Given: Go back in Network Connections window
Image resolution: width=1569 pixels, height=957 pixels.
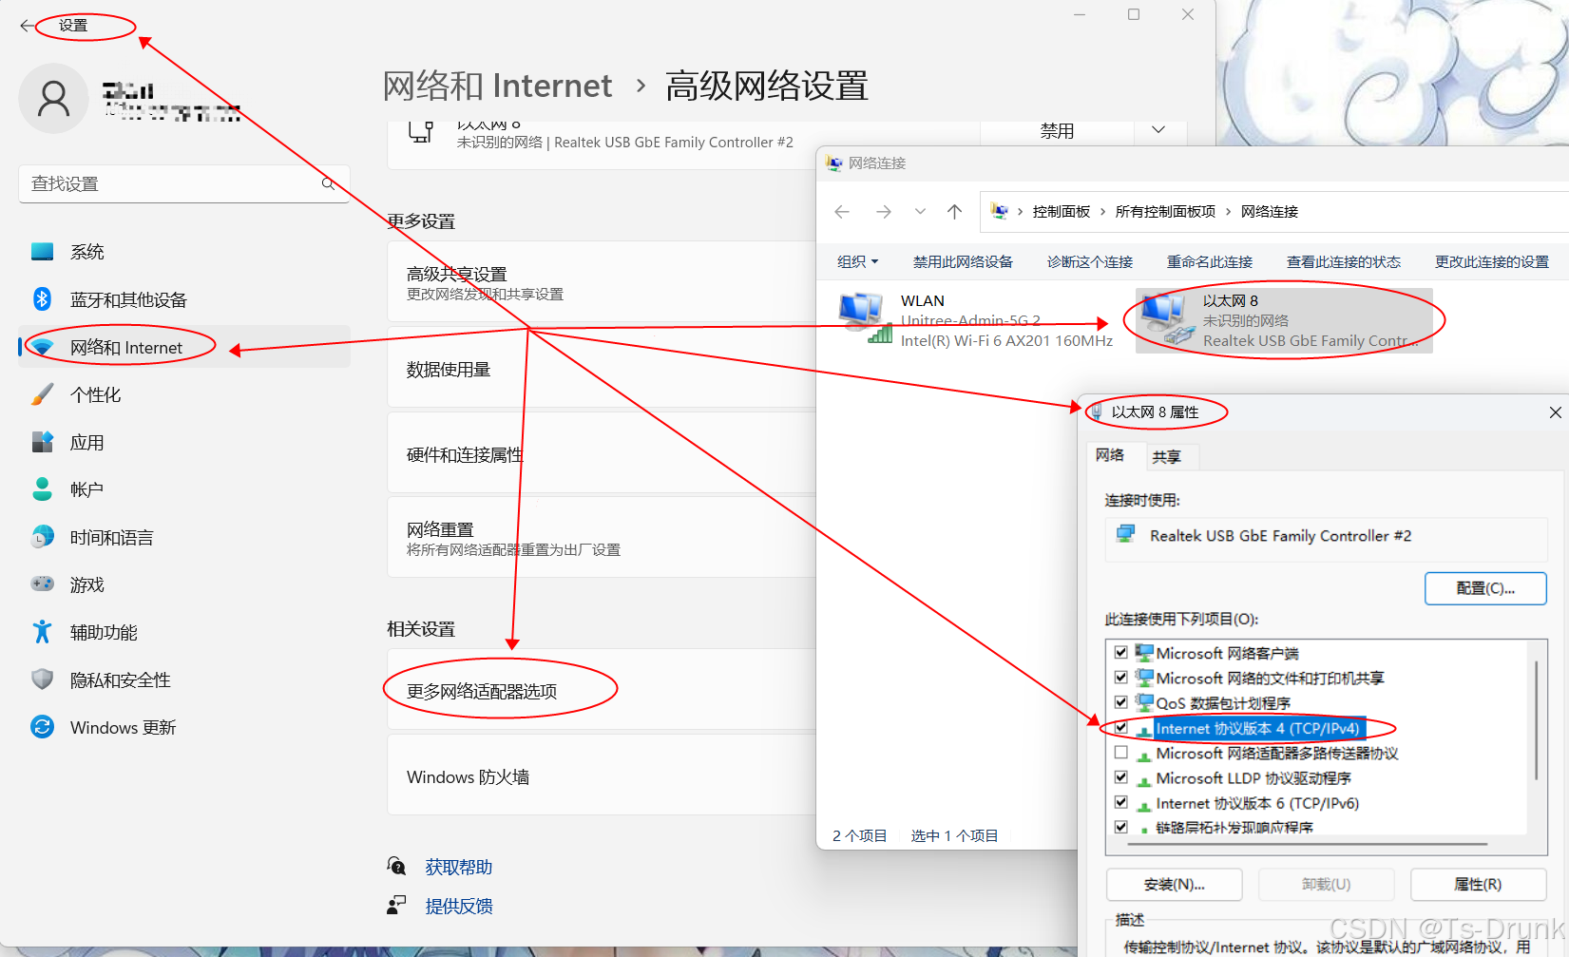Looking at the screenshot, I should pos(842,212).
